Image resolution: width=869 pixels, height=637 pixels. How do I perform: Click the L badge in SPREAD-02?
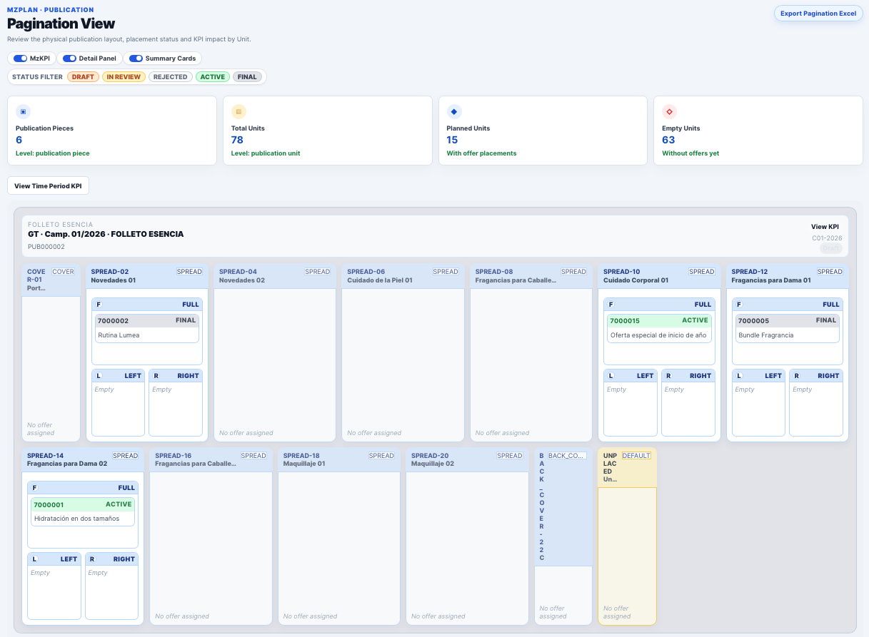pos(99,376)
